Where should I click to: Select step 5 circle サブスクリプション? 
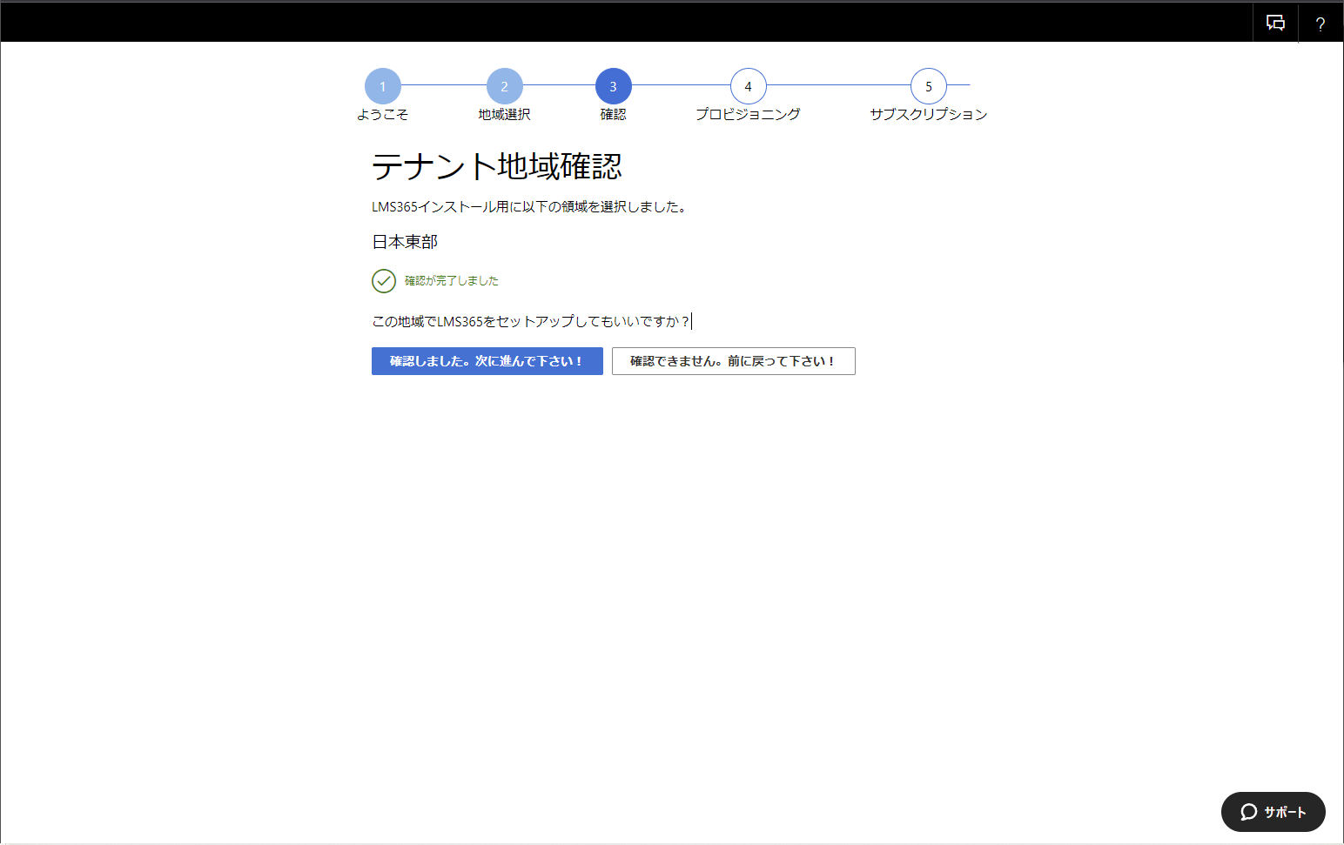[928, 86]
